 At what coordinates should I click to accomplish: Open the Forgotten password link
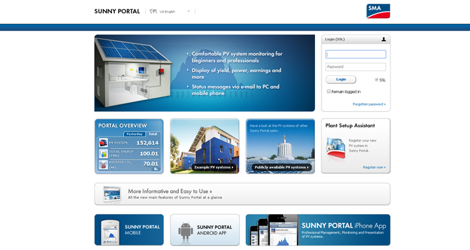coord(369,104)
